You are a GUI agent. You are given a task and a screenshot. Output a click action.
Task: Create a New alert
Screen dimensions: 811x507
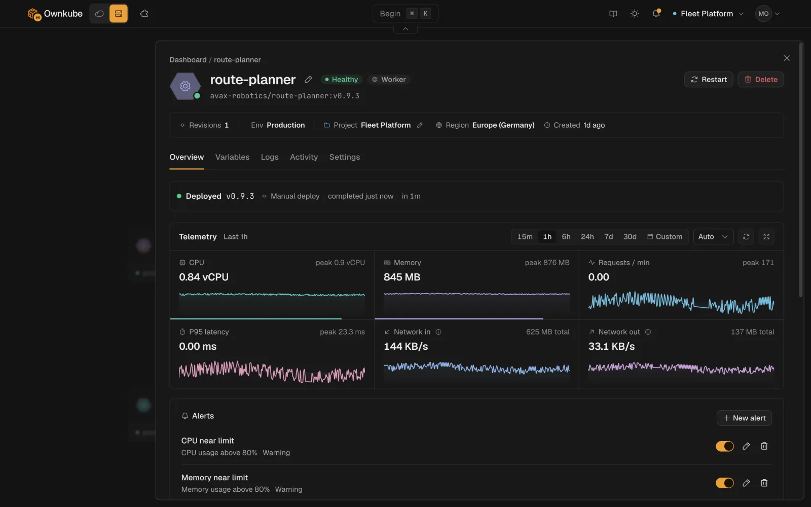pyautogui.click(x=744, y=418)
